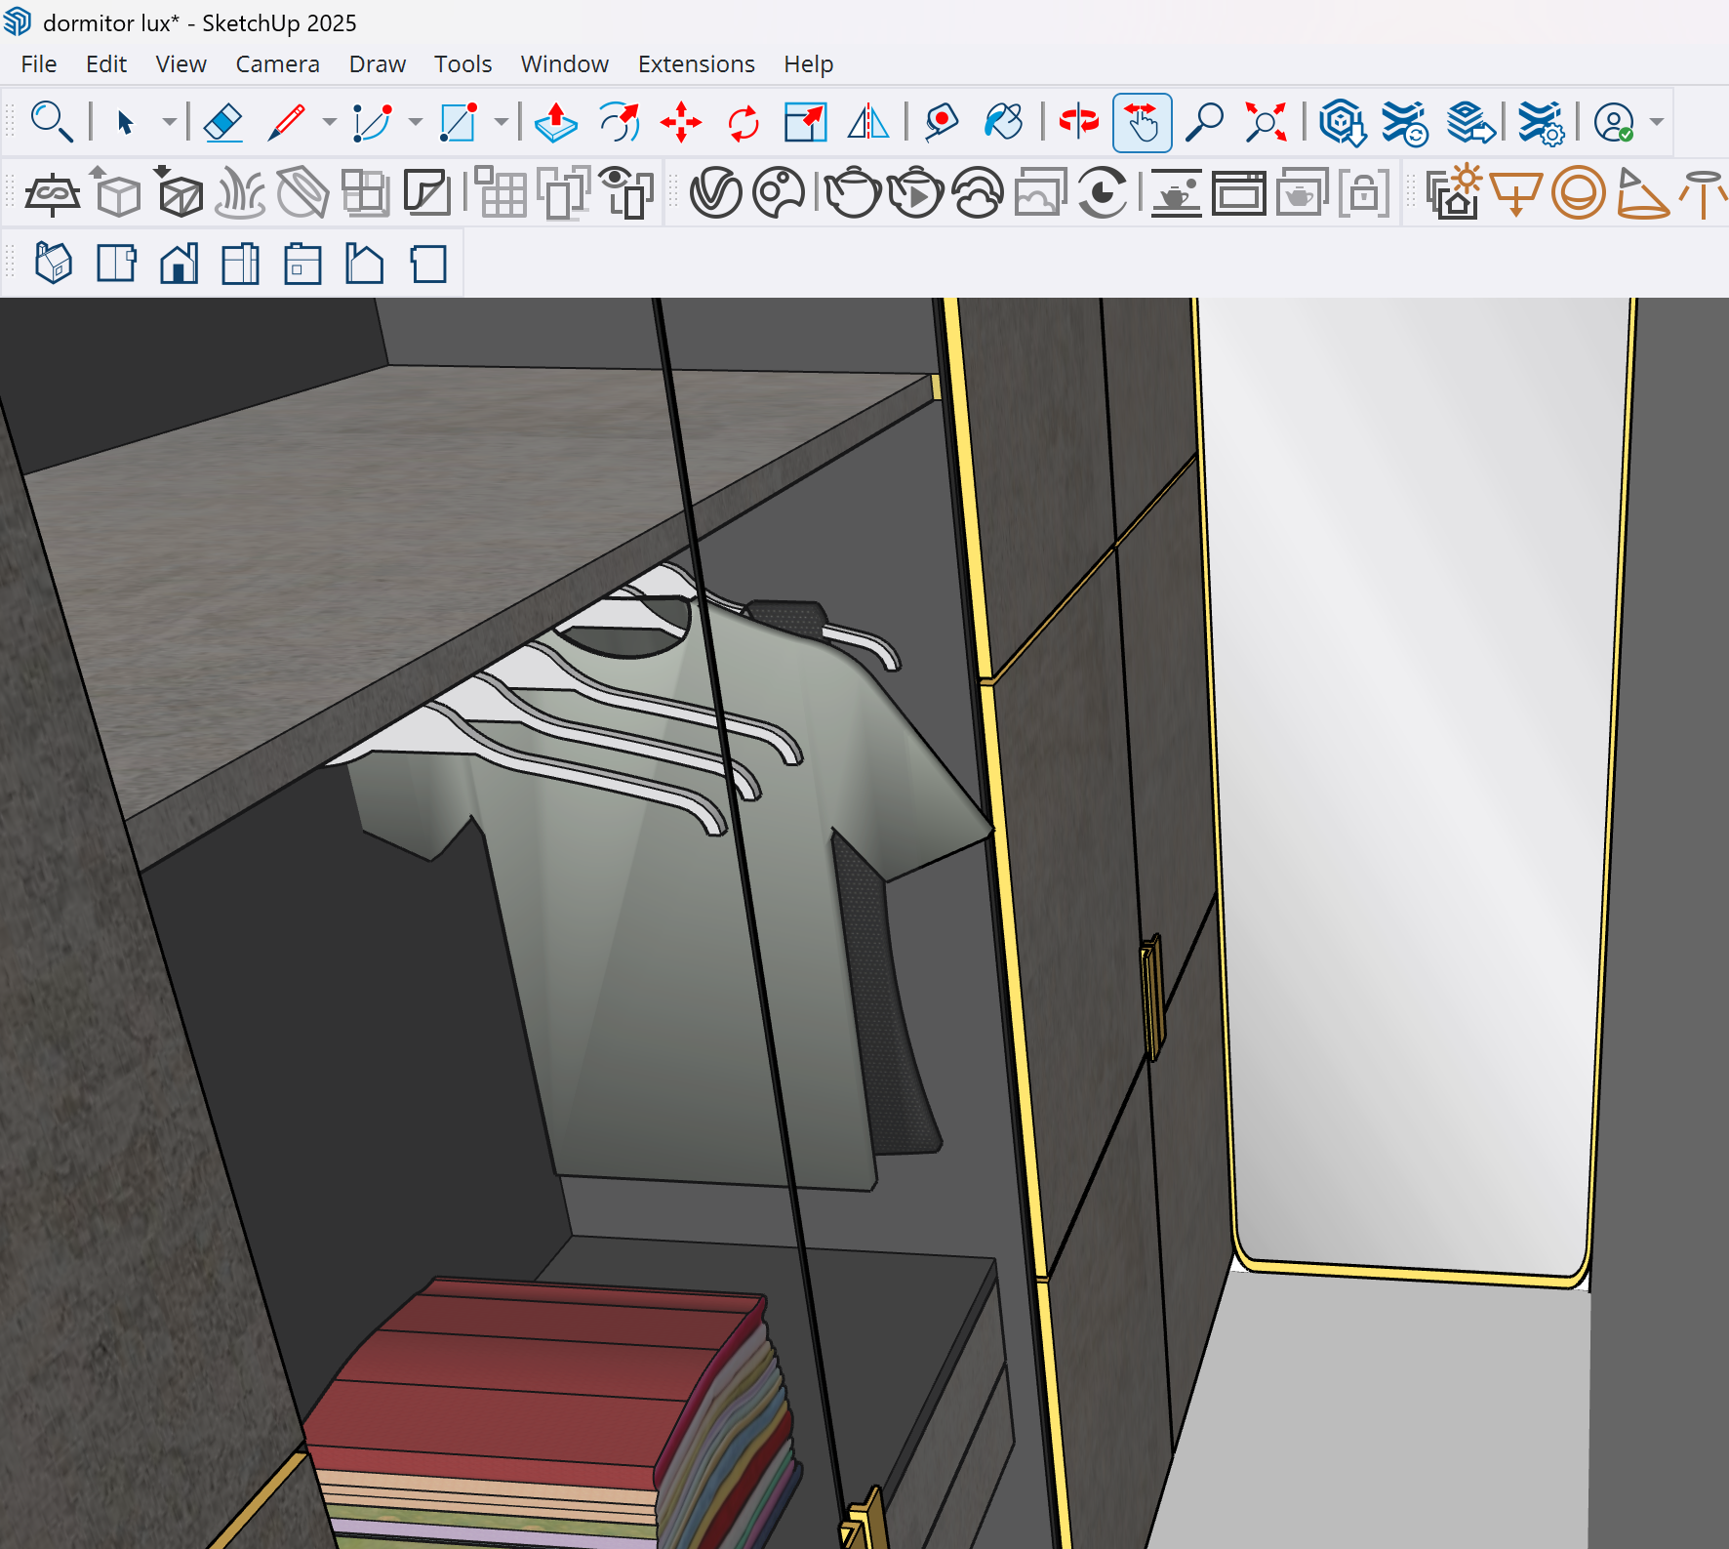This screenshot has width=1729, height=1549.
Task: Expand the Line tool dropdown arrow
Action: (329, 123)
